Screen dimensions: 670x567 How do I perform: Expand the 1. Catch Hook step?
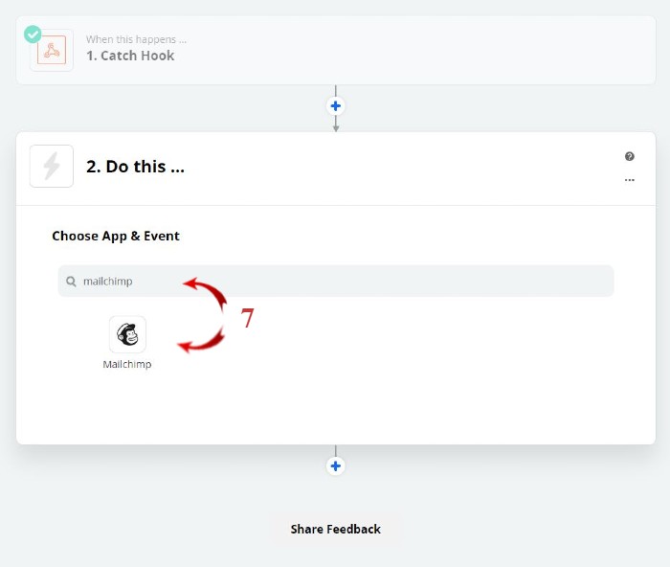336,50
